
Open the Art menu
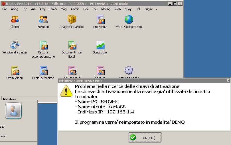tap(33, 9)
